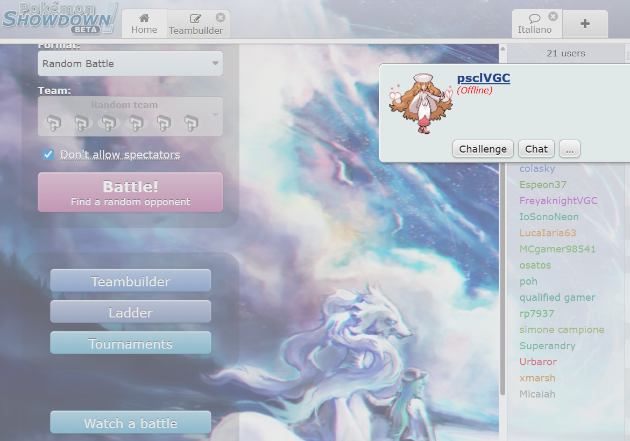Open the Random Battle format dropdown
The width and height of the screenshot is (630, 441).
tap(130, 63)
